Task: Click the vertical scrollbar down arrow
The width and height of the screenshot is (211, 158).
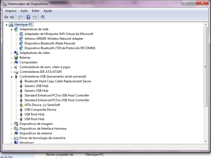Action: (x=206, y=141)
